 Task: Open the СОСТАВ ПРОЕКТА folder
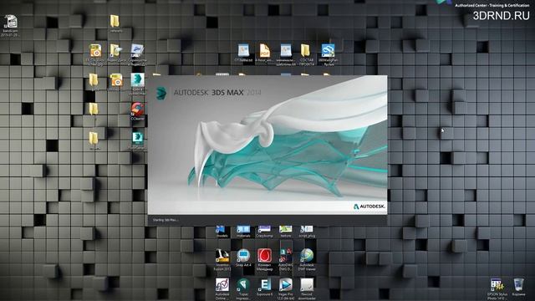tap(306, 54)
